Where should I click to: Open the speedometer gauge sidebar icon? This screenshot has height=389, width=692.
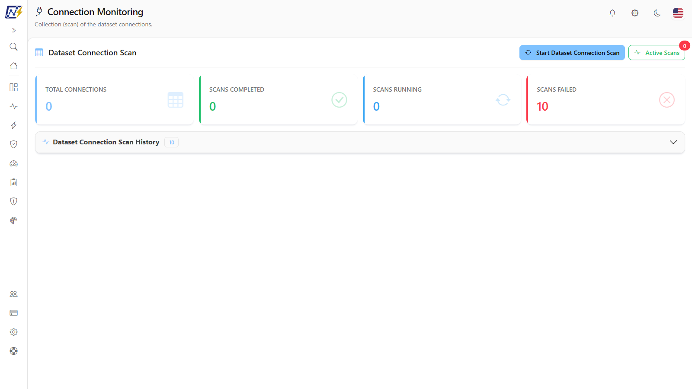[14, 163]
